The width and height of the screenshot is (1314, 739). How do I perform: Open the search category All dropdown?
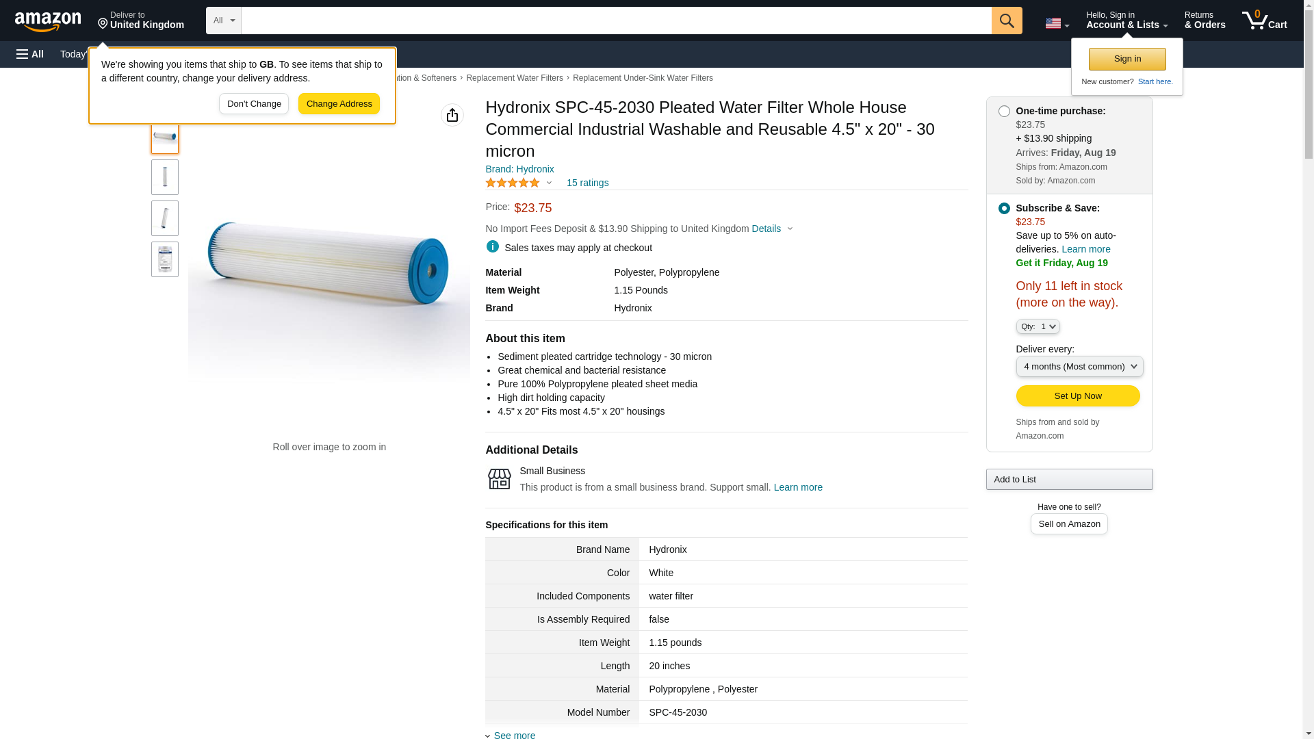[223, 21]
